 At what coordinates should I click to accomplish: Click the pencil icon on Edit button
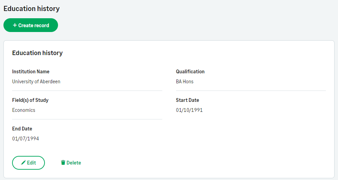[23, 163]
